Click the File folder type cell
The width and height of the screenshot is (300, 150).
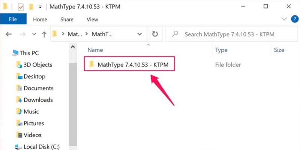tap(228, 64)
